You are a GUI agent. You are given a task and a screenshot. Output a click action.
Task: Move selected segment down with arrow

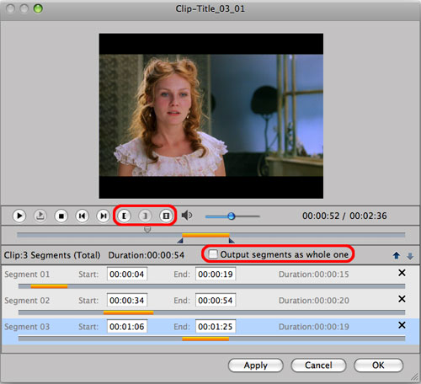click(410, 256)
